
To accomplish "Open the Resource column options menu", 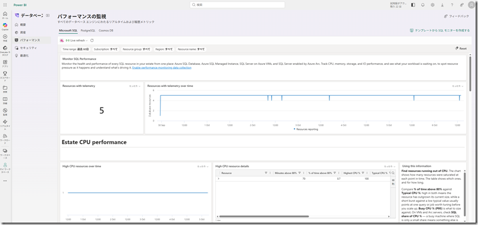I will click(271, 173).
